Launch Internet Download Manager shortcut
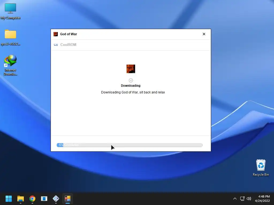Image resolution: width=274 pixels, height=205 pixels. (10, 65)
